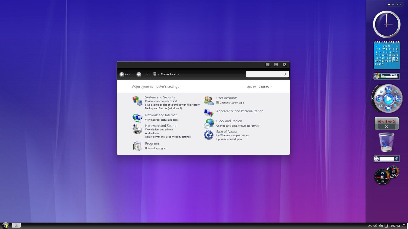Expand Control Panel breadcrumb chevron
This screenshot has height=229, width=408.
(x=178, y=74)
